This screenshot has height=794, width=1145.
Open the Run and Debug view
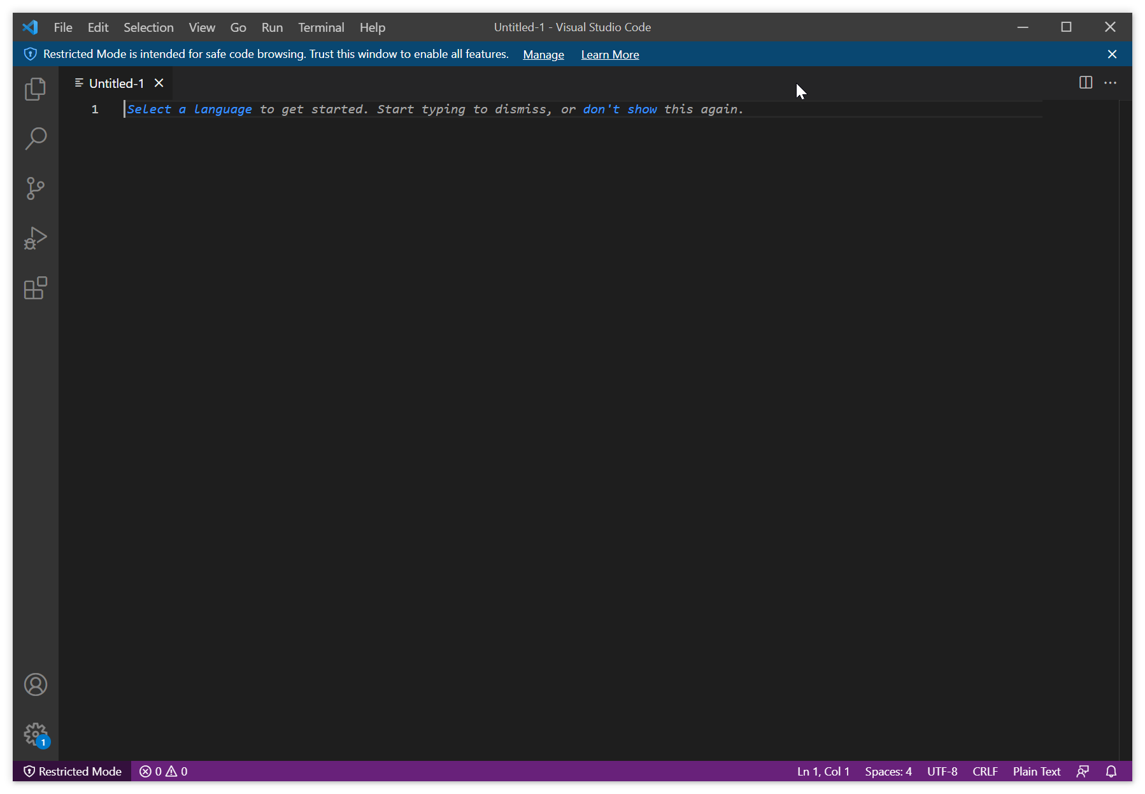click(36, 238)
